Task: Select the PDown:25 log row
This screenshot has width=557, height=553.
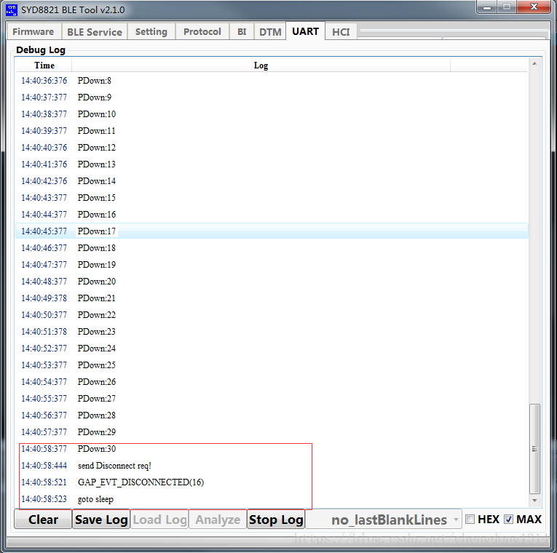Action: point(272,365)
